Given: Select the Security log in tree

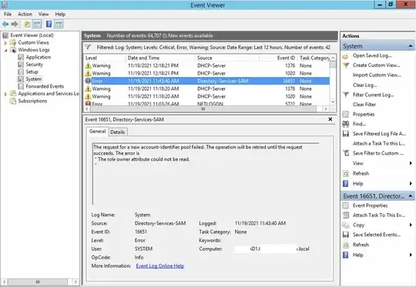Looking at the screenshot, I should pyautogui.click(x=34, y=65).
